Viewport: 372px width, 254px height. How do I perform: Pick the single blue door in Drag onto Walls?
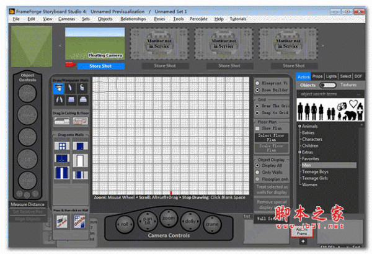pos(80,146)
